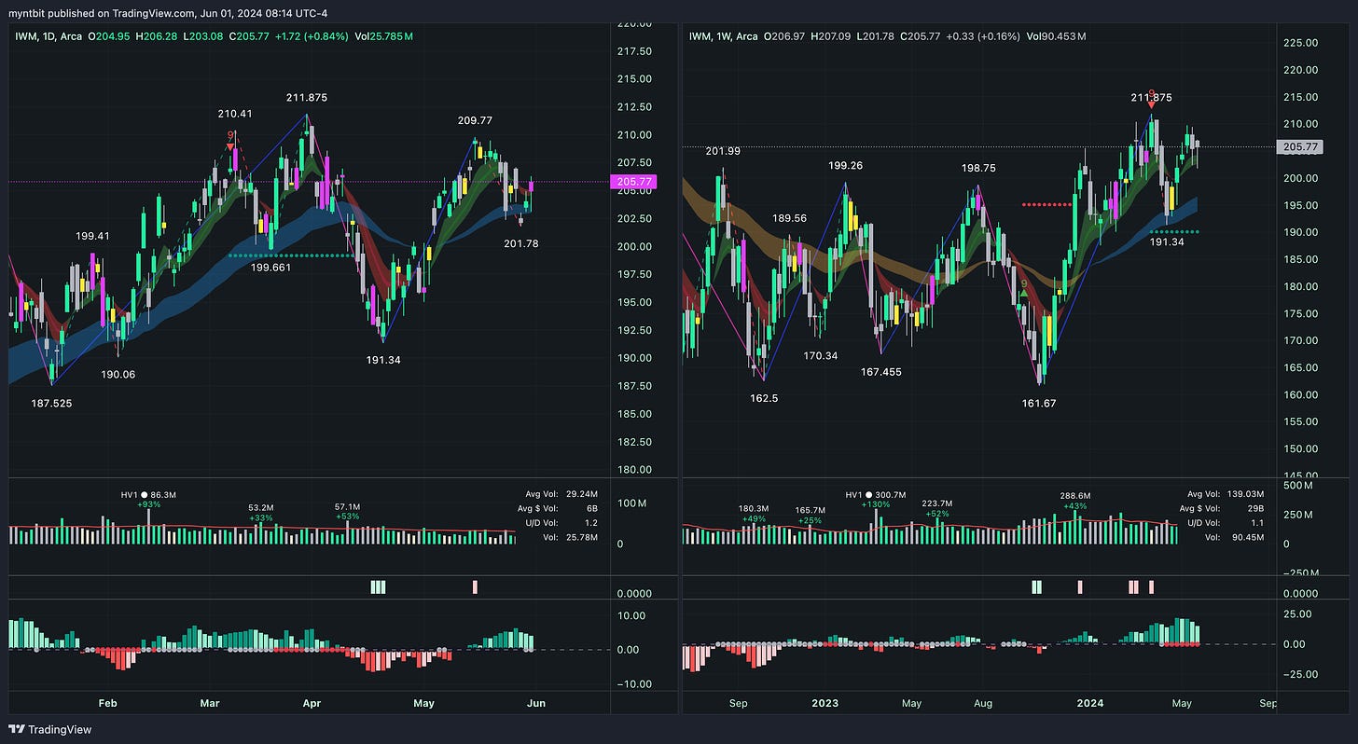Click the 'Feb' date on daily time axis

click(x=107, y=704)
